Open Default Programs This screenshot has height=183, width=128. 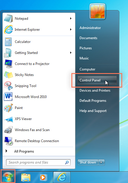click(x=93, y=101)
